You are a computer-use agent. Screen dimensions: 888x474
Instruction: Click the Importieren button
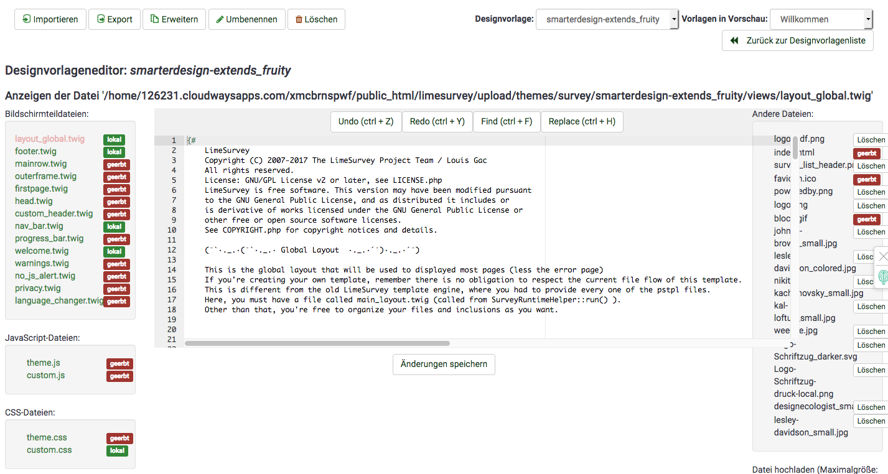point(50,19)
